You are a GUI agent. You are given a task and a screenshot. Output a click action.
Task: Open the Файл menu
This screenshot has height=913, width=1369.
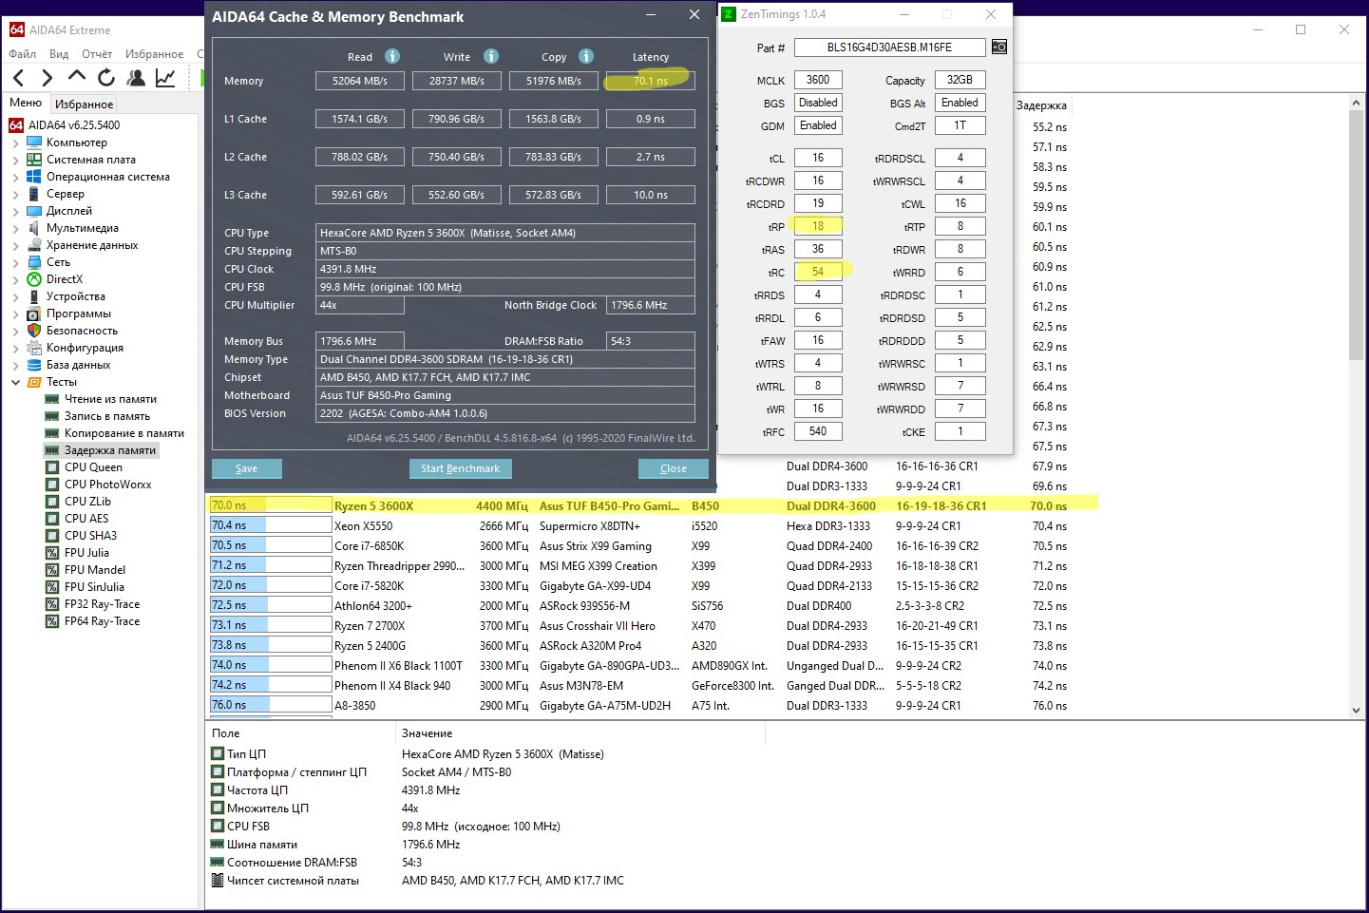pos(23,54)
